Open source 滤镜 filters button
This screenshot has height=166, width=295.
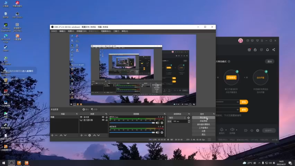(94, 109)
